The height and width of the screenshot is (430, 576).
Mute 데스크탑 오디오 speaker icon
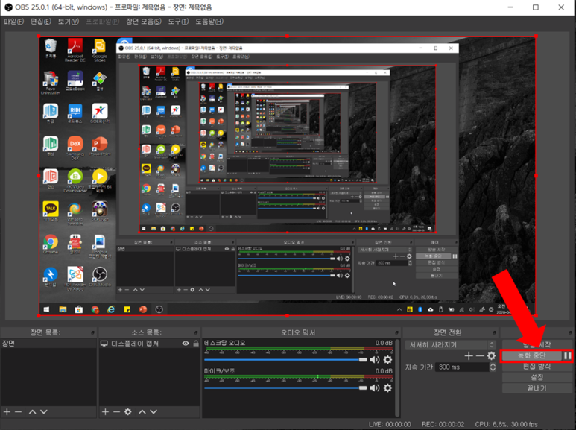[375, 359]
